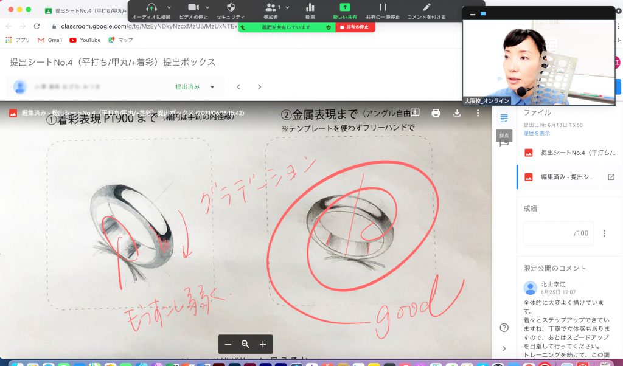Open the comment bank icon below 採点
This screenshot has width=623, height=366.
click(504, 143)
